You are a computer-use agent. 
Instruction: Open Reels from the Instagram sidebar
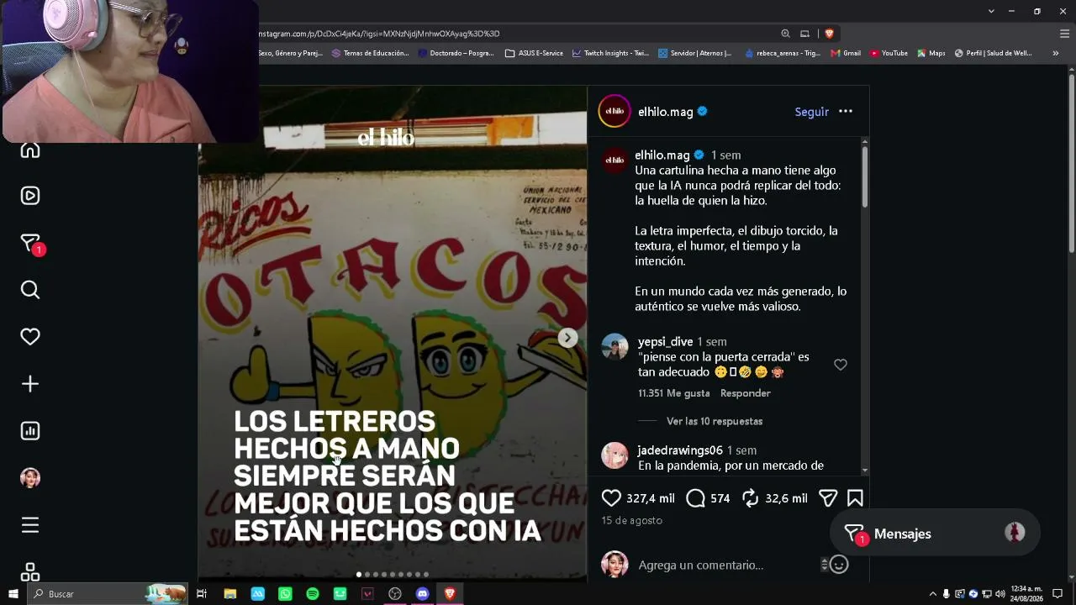coord(30,196)
